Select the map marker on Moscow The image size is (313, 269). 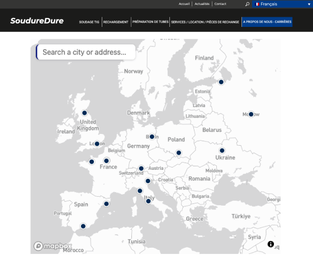pos(251,114)
